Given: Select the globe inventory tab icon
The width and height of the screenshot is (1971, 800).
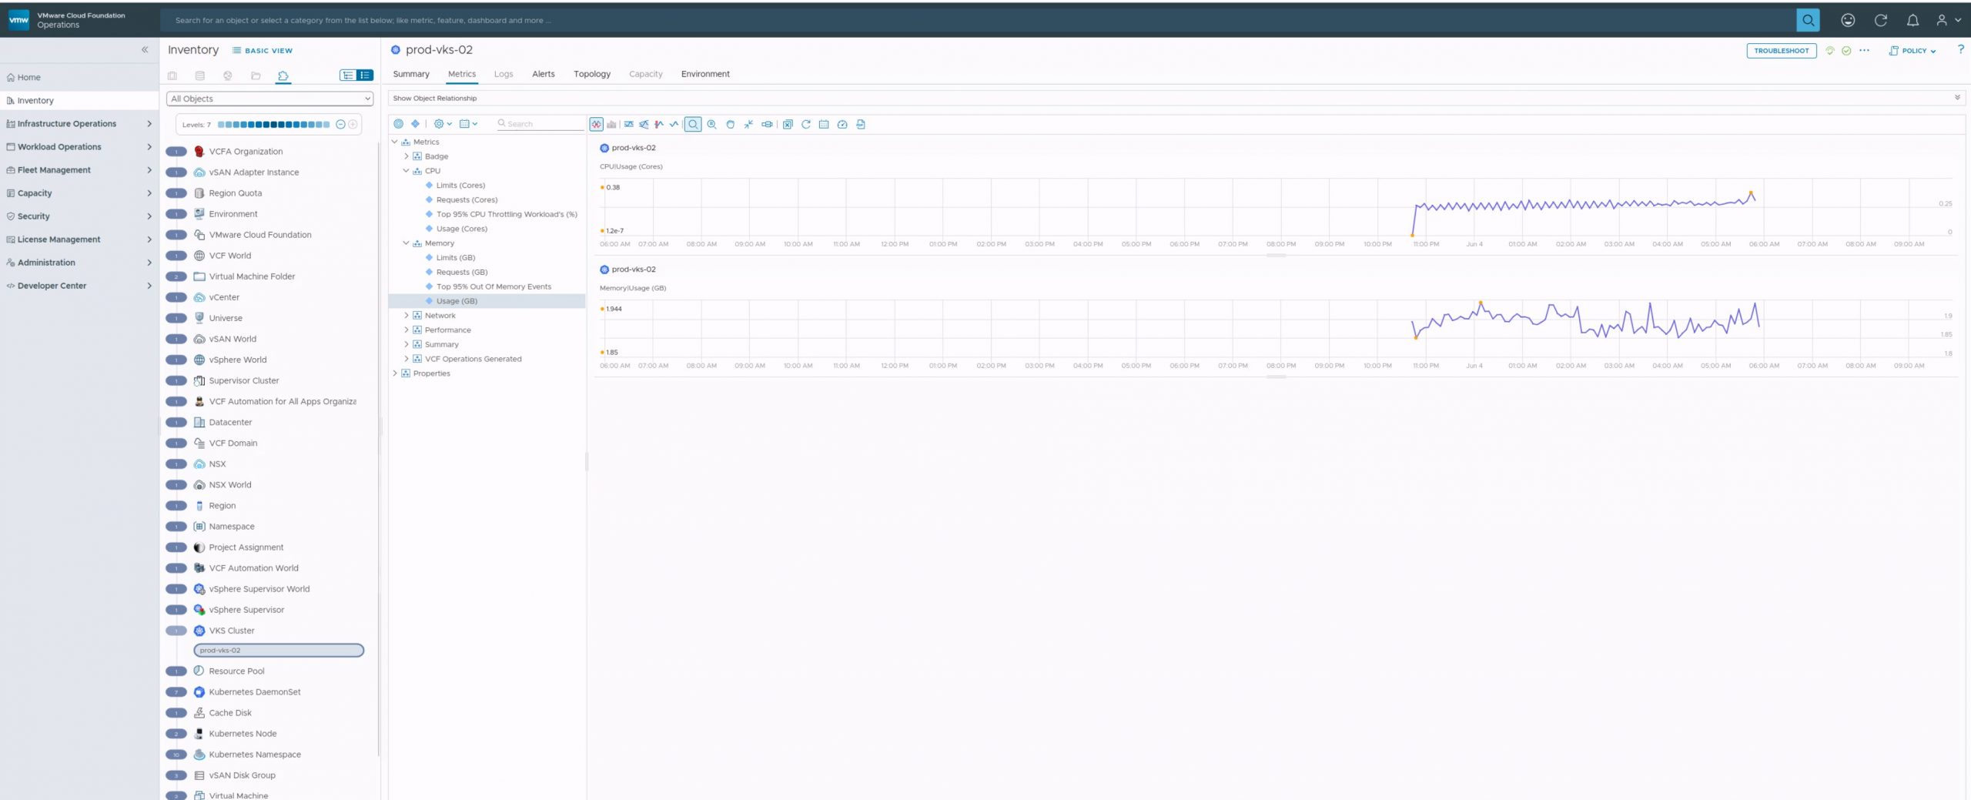Looking at the screenshot, I should (228, 75).
